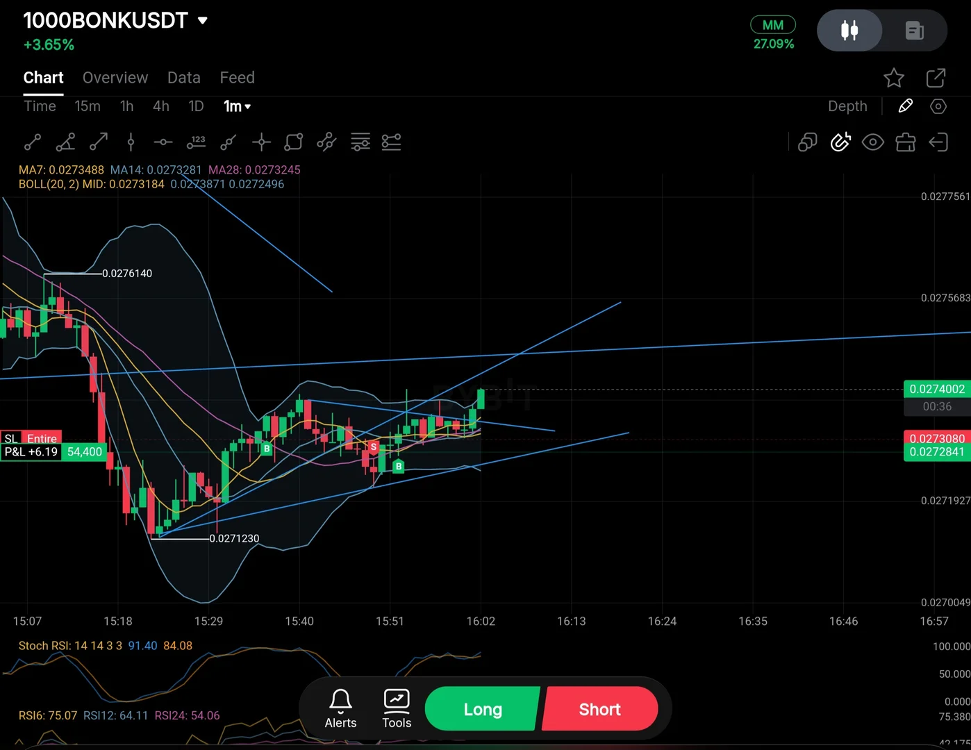
Task: Click the green Long button
Action: coord(483,709)
